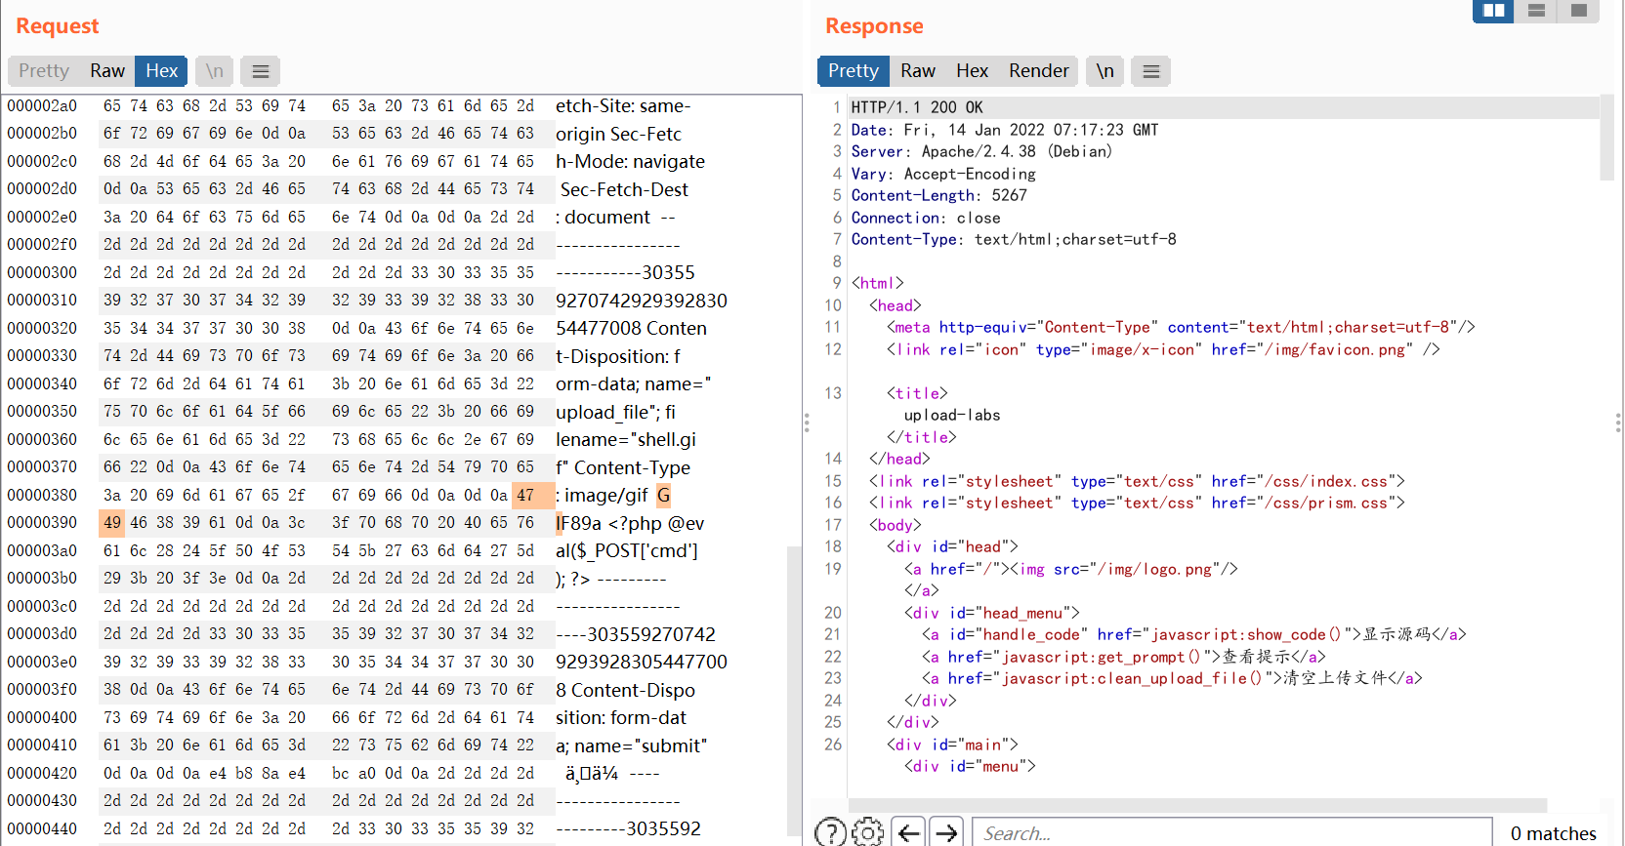Click href '/css/prism.css' line

(1137, 503)
